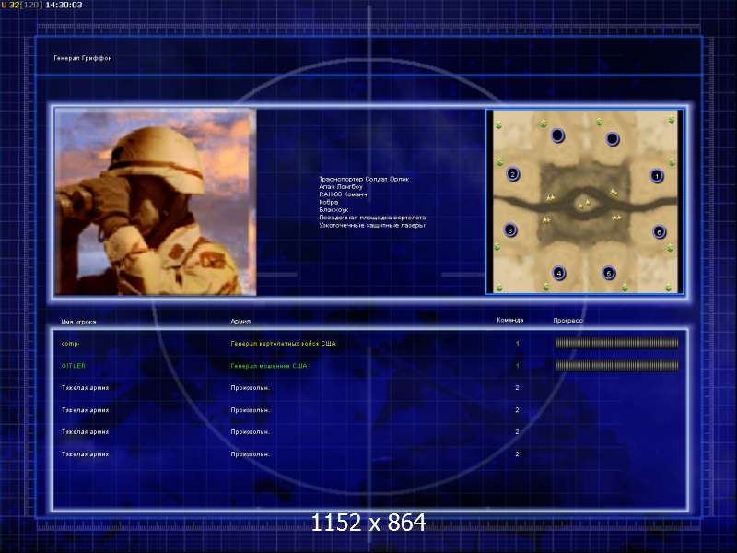
Task: Click army "Генерал вертолетных войск США"
Action: (x=283, y=344)
